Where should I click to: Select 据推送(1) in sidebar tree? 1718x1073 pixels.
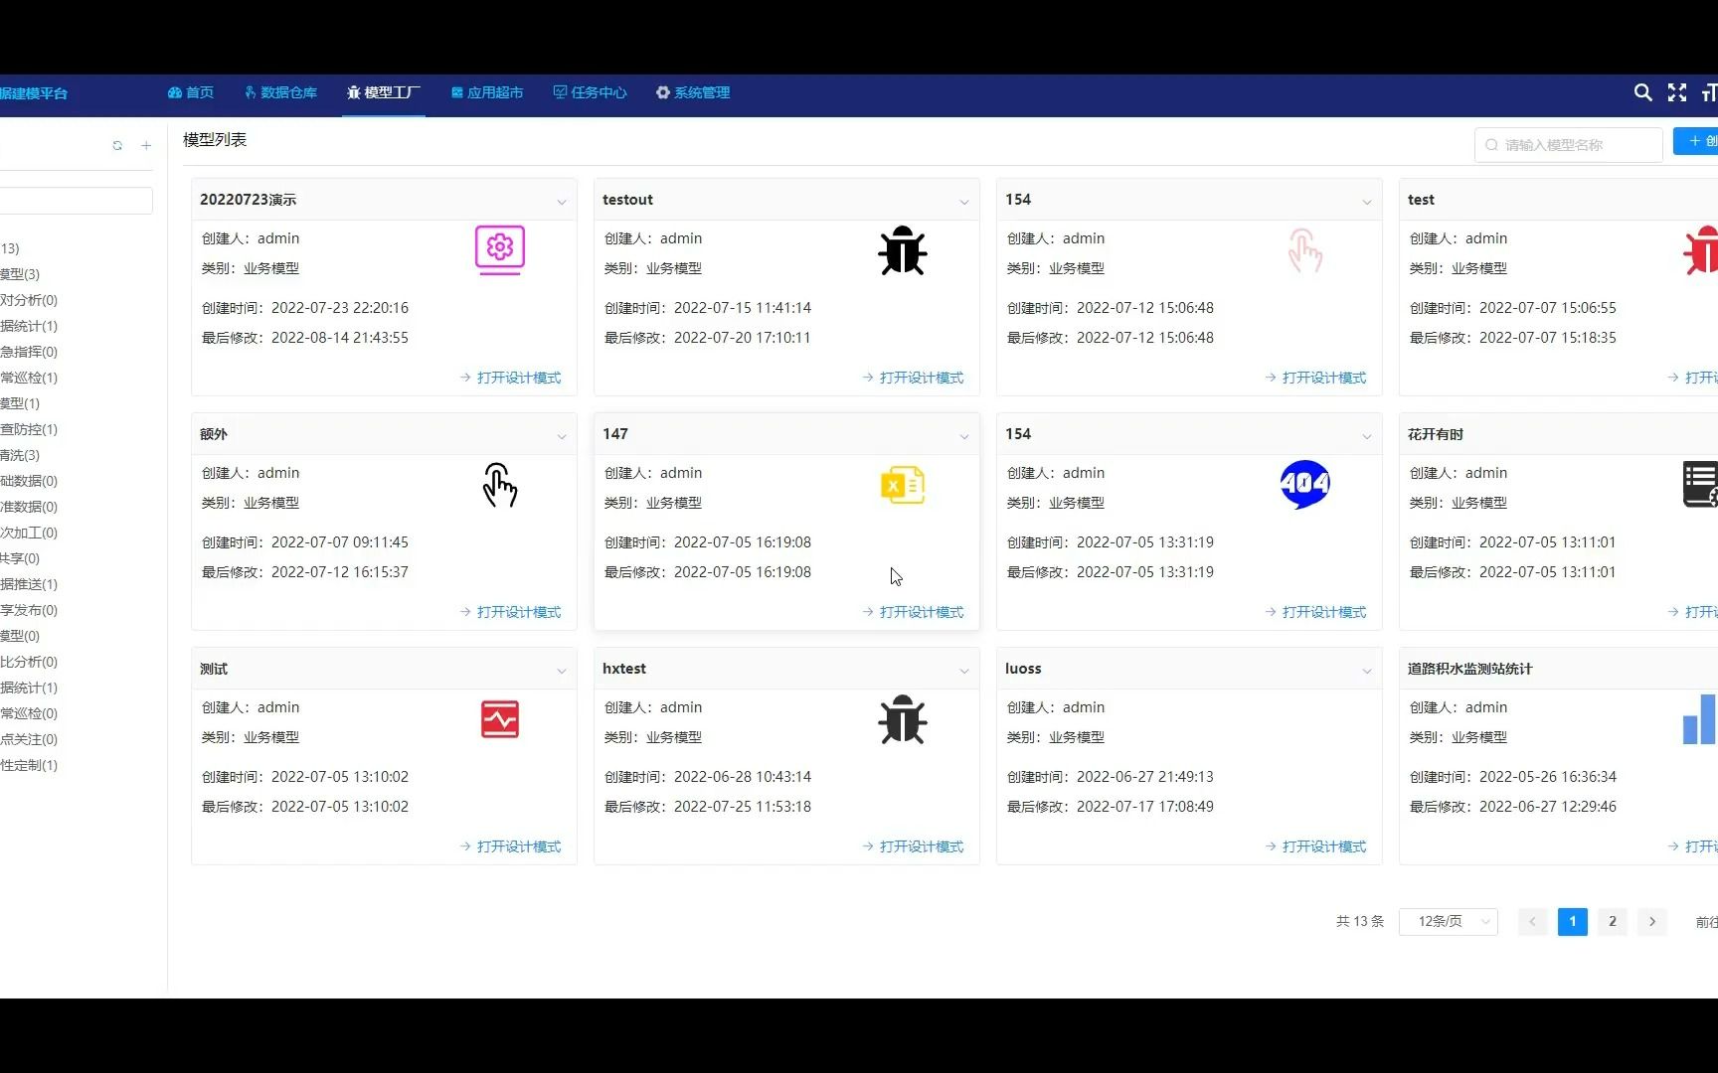[x=29, y=584]
